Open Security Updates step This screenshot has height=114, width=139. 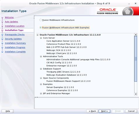pos(13,39)
